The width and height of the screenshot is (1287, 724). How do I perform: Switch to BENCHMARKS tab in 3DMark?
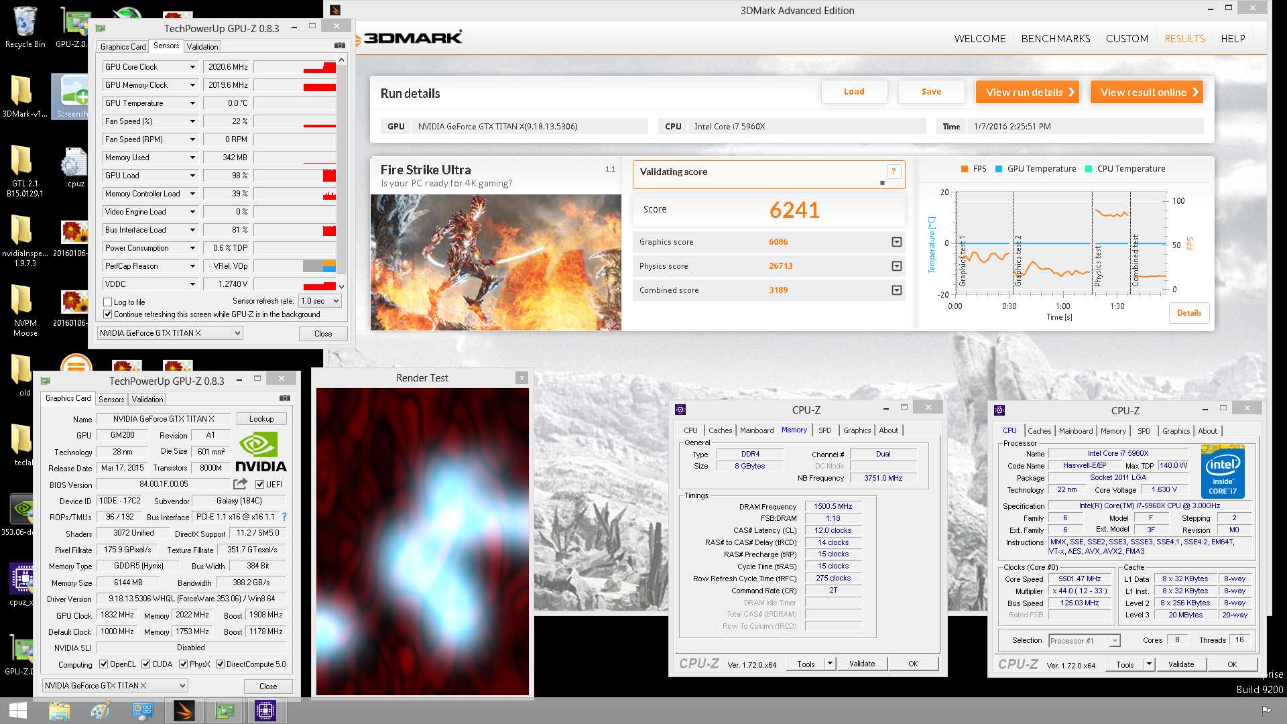point(1055,39)
